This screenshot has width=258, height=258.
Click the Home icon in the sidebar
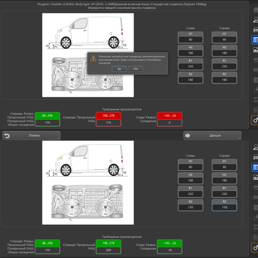[255, 10]
